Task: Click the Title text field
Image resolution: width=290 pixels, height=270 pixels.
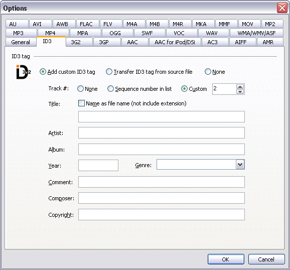Action: tap(162, 116)
